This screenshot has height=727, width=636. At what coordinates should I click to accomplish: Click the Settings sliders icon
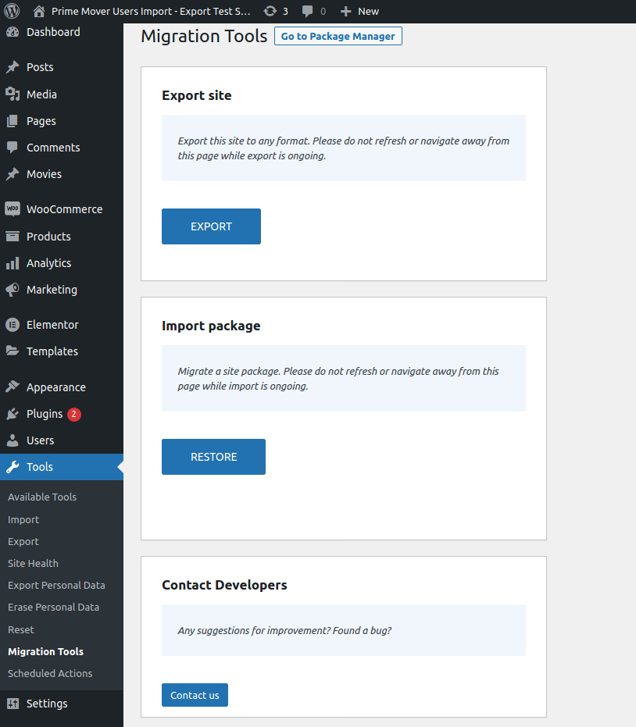click(13, 704)
